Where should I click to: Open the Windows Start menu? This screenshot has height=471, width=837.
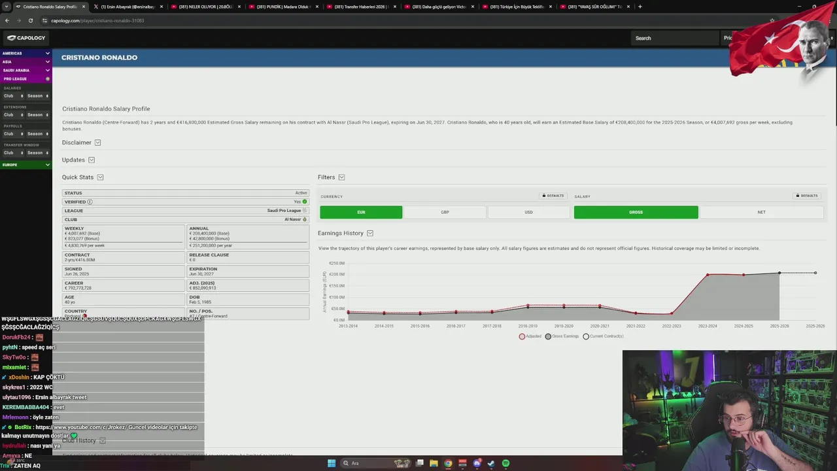click(x=332, y=463)
